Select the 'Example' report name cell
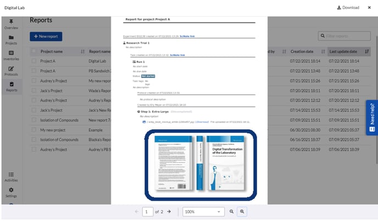378x222 pixels. pos(96,130)
